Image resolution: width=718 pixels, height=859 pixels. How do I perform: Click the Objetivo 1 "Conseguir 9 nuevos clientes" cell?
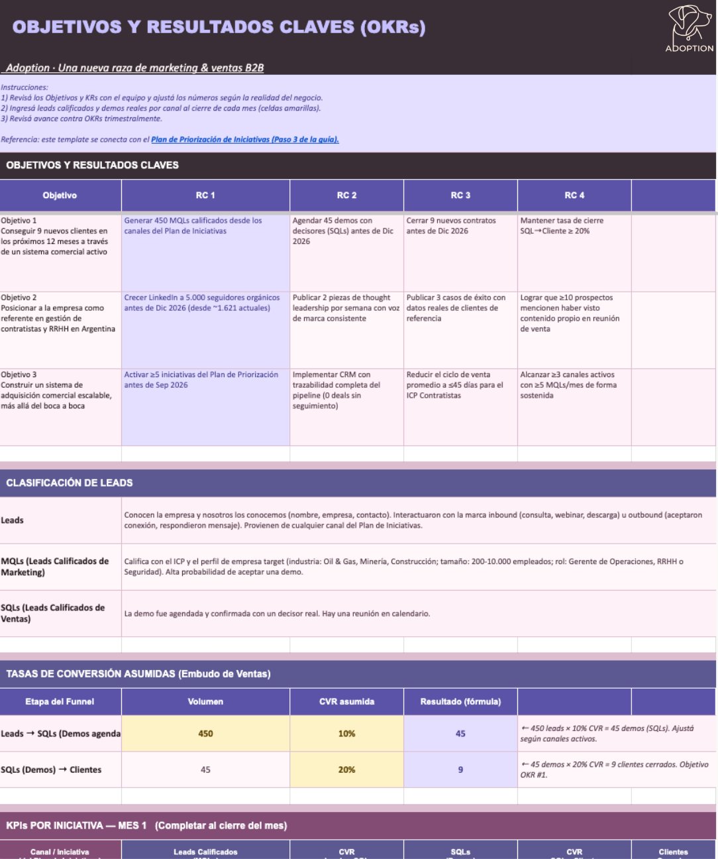tap(60, 253)
